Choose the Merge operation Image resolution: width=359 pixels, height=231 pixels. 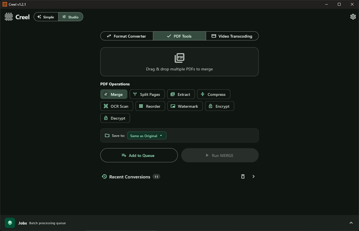click(114, 94)
